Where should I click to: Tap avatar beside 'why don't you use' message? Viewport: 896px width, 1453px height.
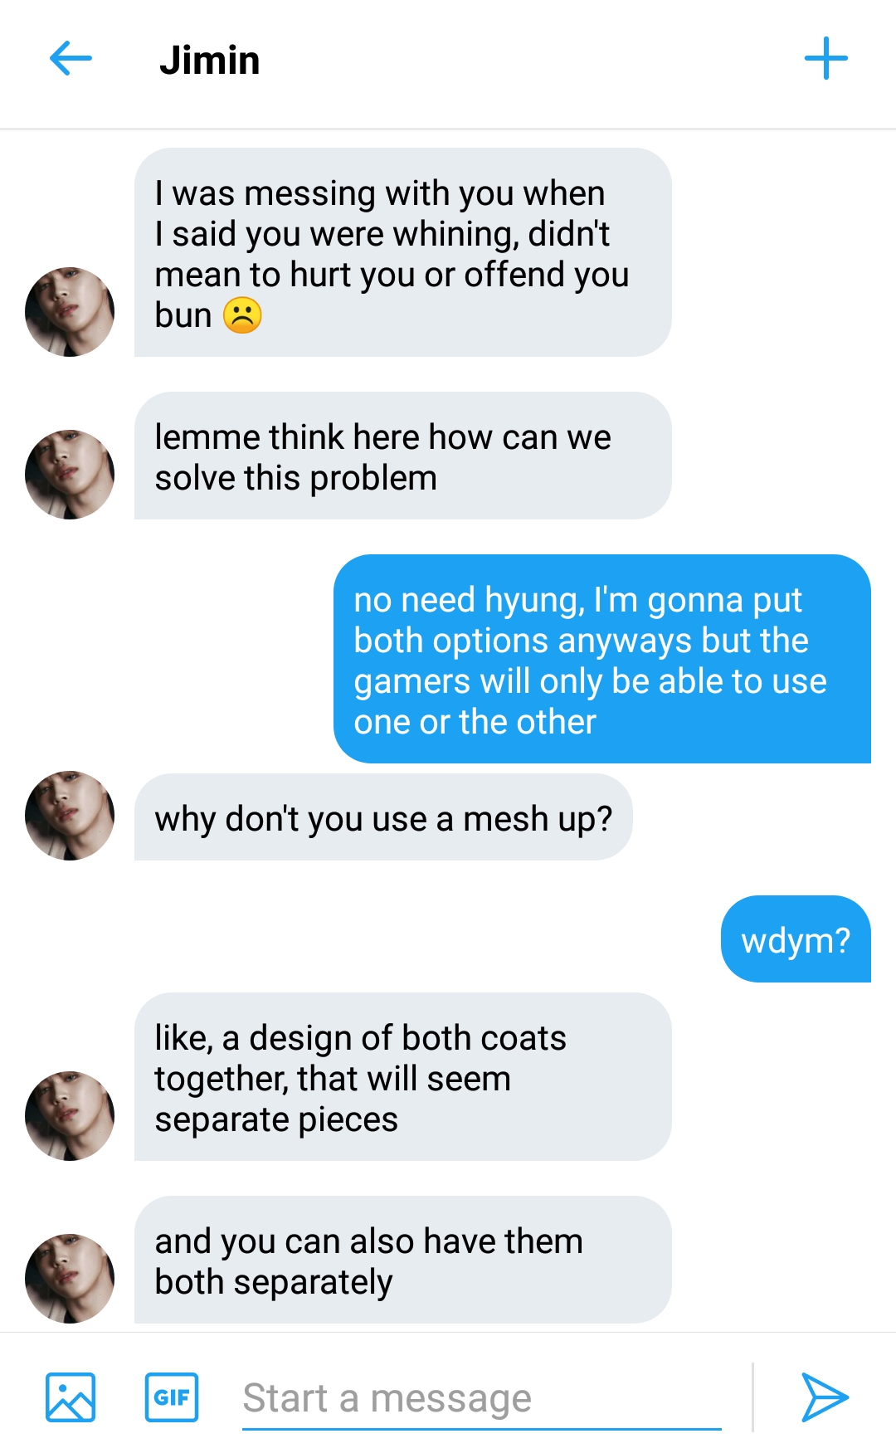pyautogui.click(x=70, y=816)
